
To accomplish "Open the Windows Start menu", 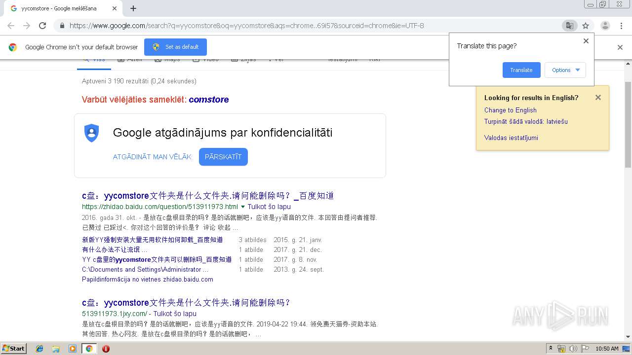I will click(x=13, y=349).
